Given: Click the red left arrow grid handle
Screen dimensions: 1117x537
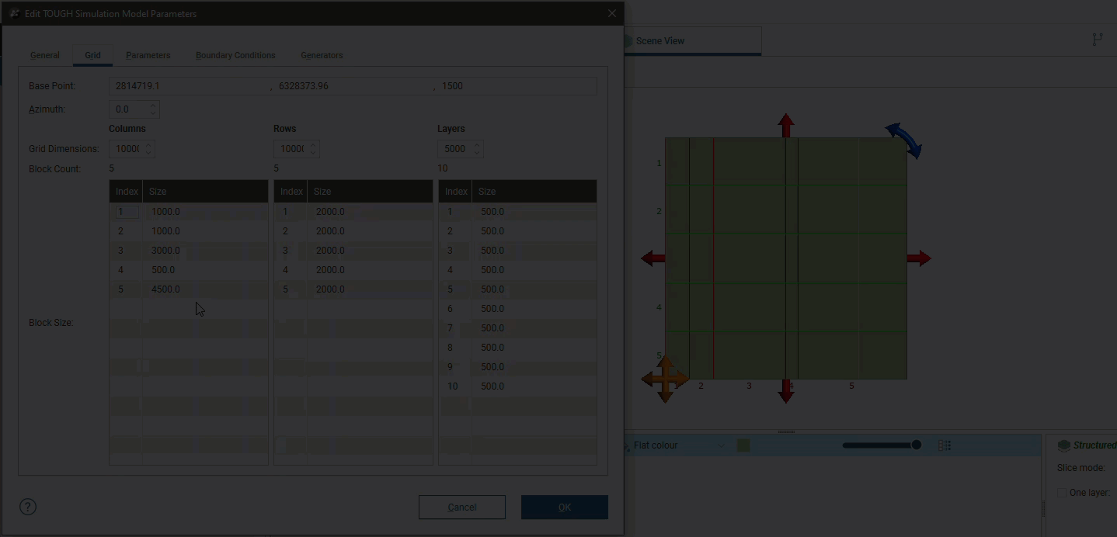Looking at the screenshot, I should [653, 258].
